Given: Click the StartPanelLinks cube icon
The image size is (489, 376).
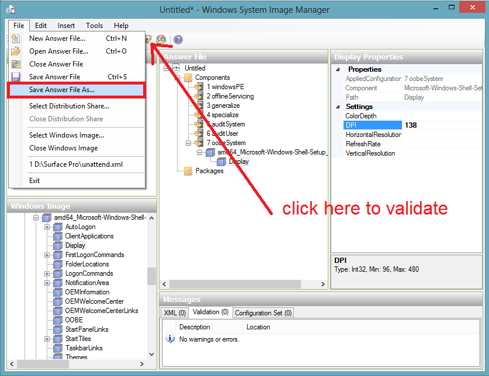Looking at the screenshot, I should [x=58, y=329].
